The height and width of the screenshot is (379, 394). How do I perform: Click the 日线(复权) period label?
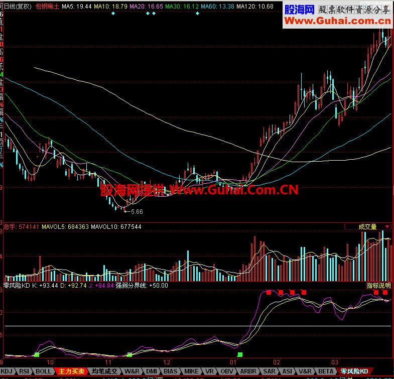click(x=19, y=7)
